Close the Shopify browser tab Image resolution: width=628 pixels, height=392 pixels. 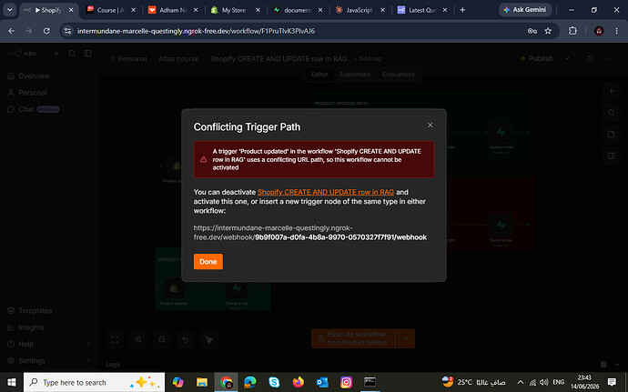coord(71,10)
